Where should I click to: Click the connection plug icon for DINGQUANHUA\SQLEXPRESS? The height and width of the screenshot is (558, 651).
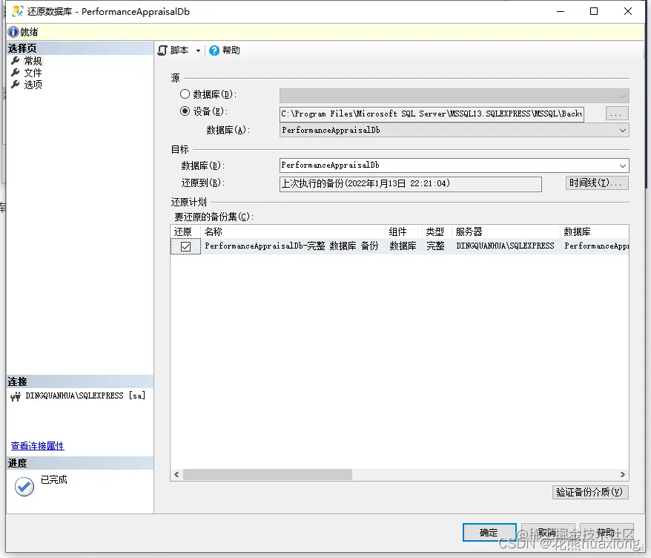click(x=16, y=397)
